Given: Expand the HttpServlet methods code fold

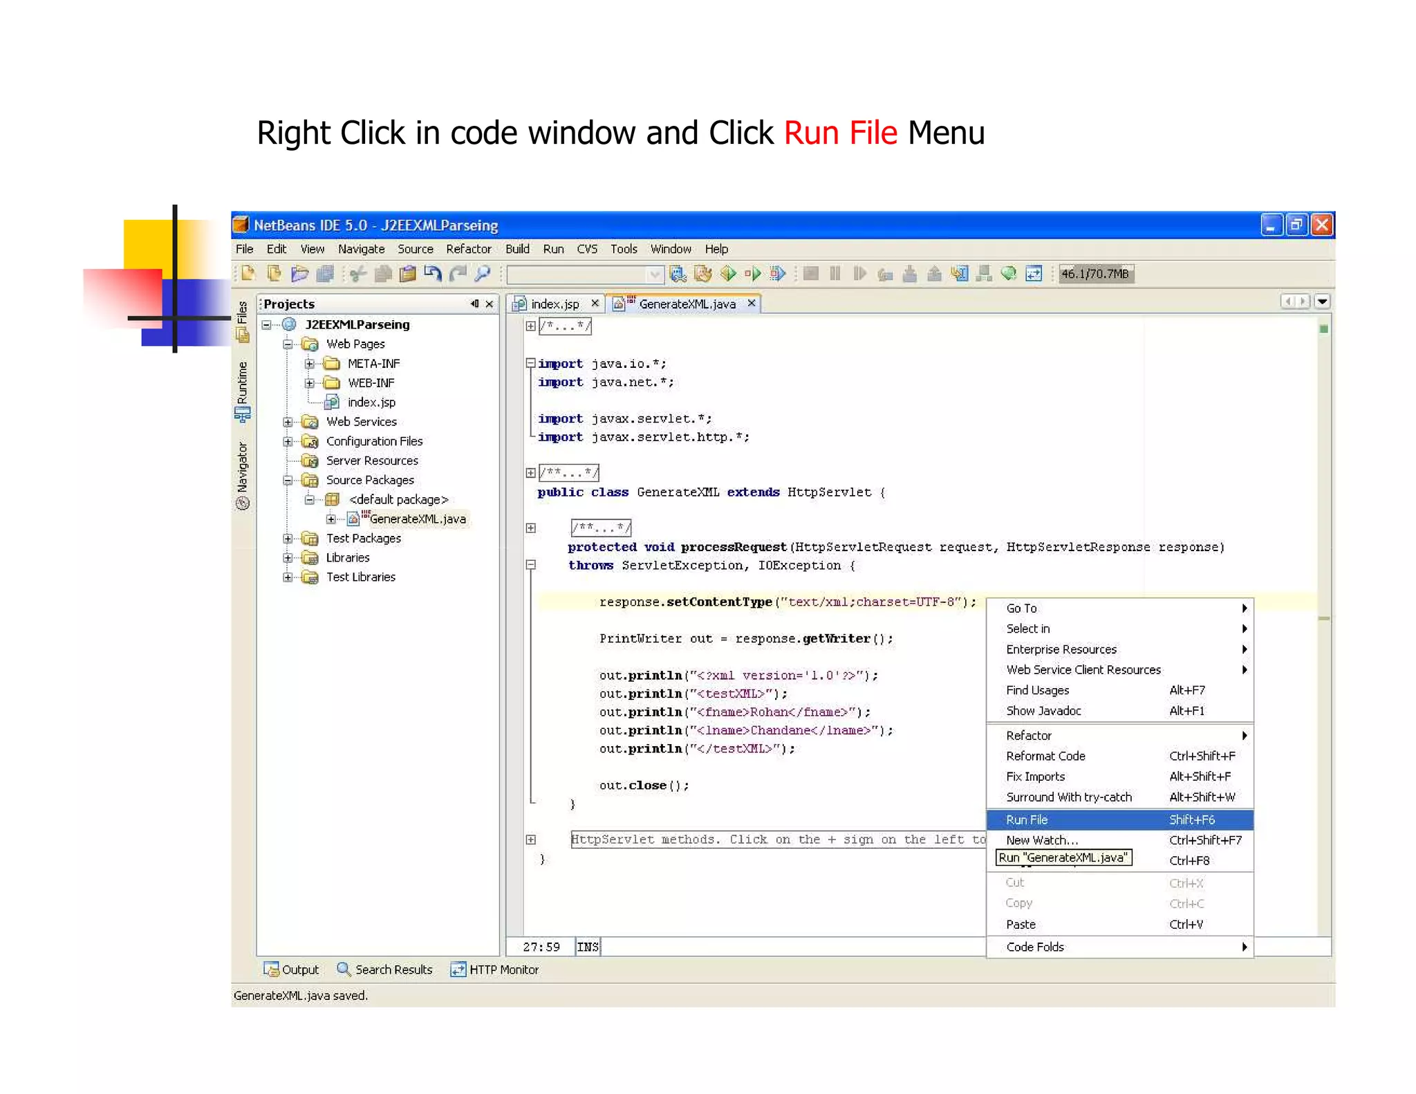Looking at the screenshot, I should coord(531,840).
